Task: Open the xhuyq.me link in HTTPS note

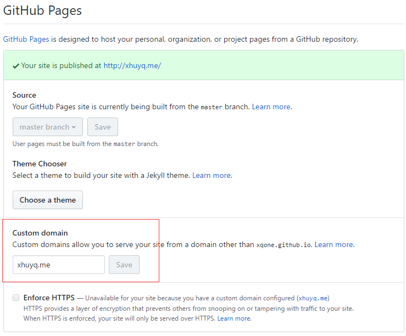Action: click(x=313, y=298)
